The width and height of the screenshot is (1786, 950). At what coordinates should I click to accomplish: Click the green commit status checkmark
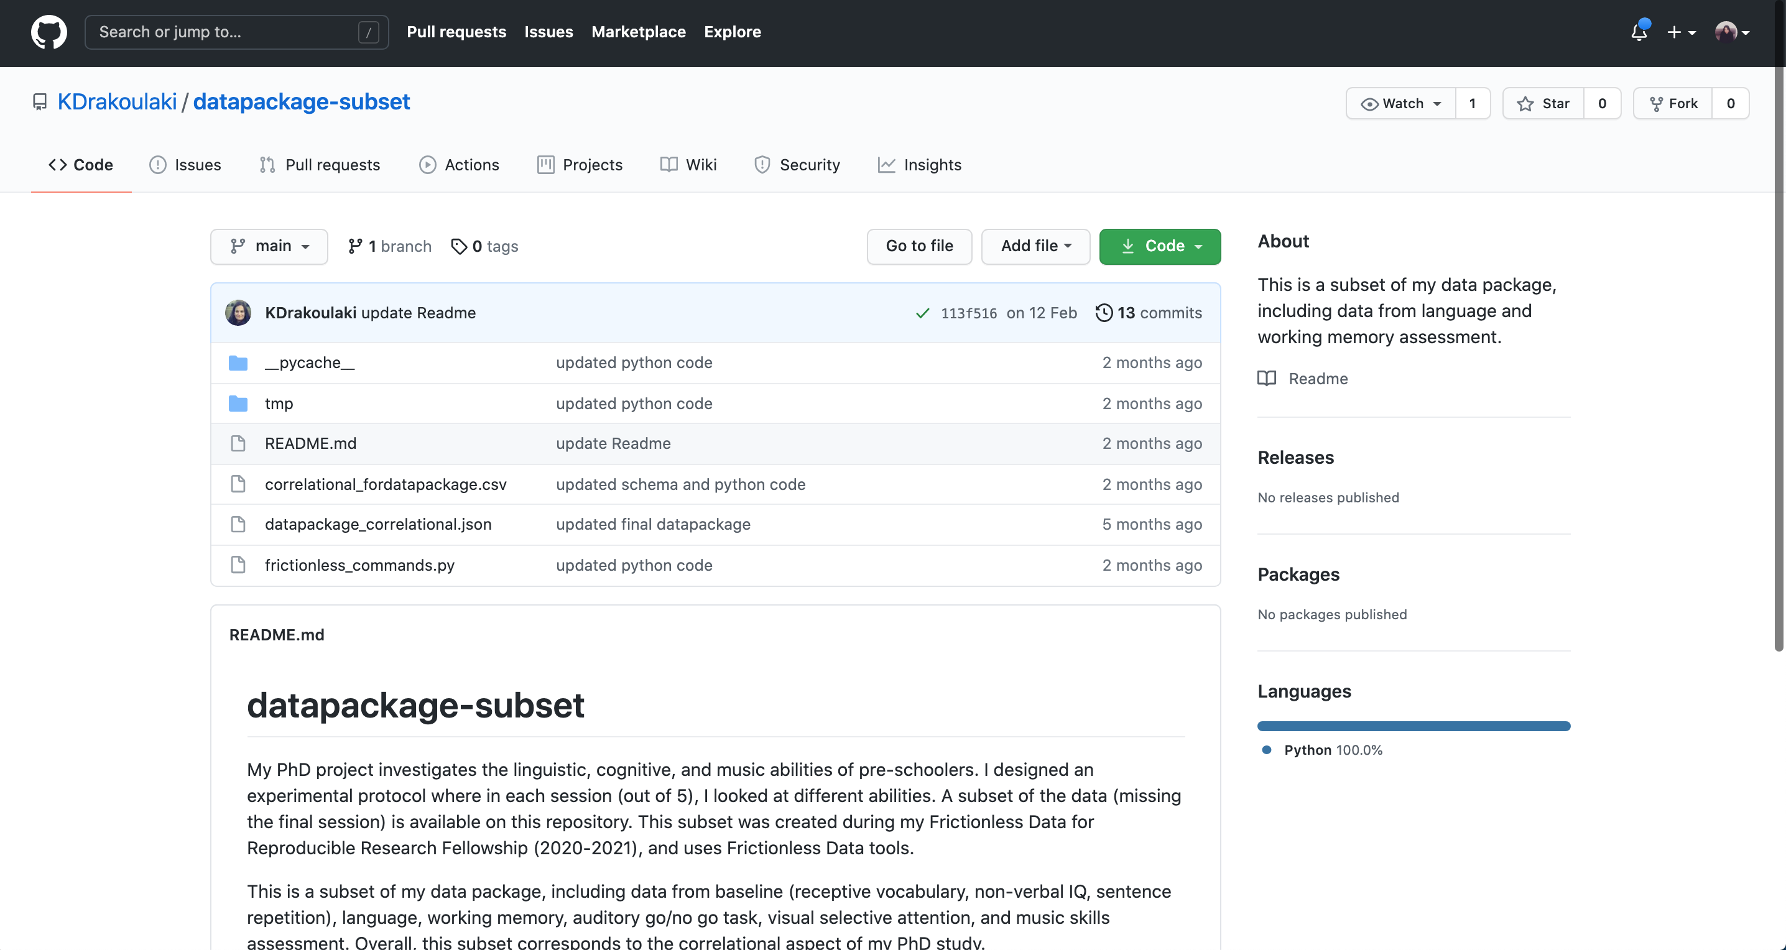(x=922, y=313)
